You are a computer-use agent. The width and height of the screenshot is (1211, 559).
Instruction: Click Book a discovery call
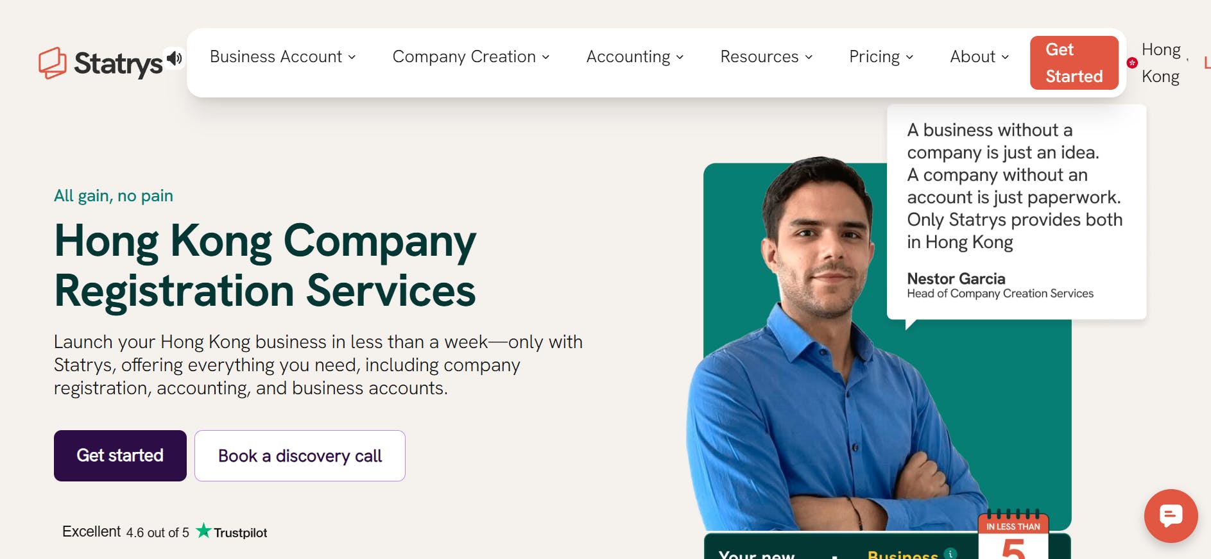300,456
